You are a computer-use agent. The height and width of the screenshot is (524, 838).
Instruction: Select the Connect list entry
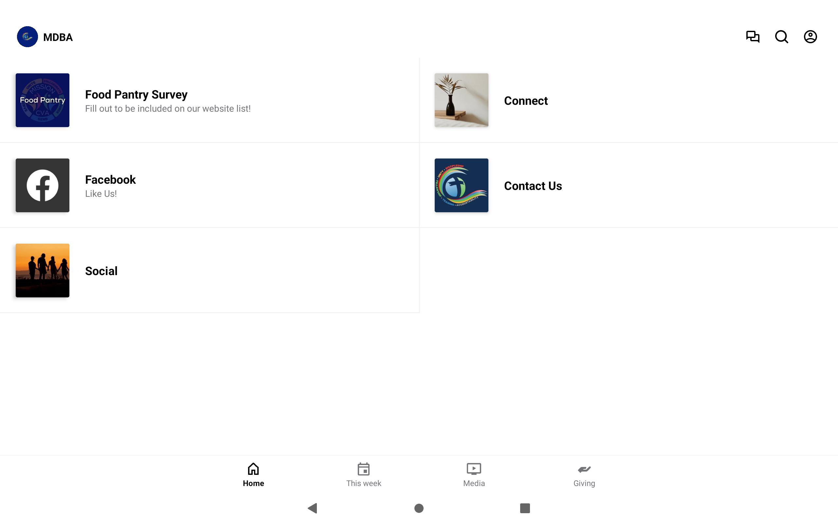628,100
